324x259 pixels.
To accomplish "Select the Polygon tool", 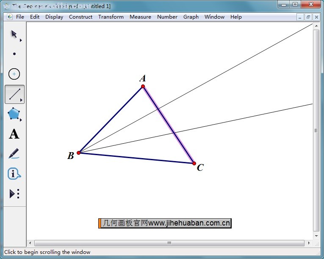I will pos(14,114).
